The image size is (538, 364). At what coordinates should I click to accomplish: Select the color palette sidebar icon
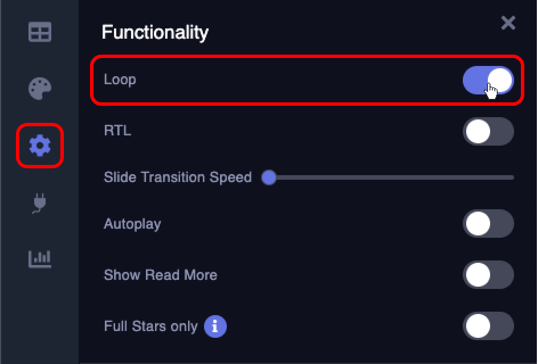pyautogui.click(x=39, y=89)
